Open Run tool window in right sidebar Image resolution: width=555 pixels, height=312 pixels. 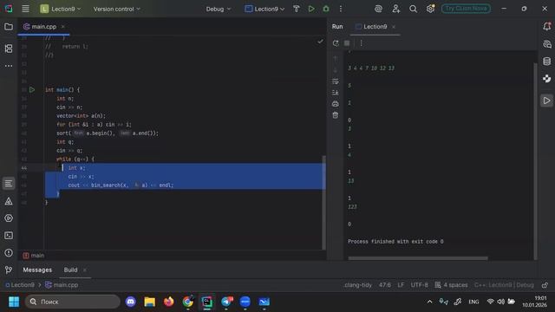546,101
